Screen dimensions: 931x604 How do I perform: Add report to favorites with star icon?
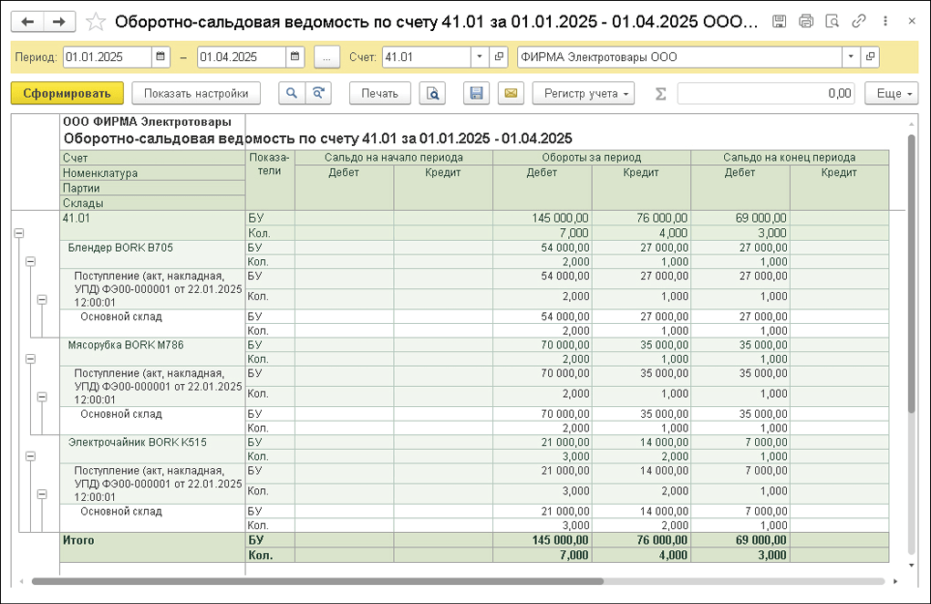coord(96,22)
